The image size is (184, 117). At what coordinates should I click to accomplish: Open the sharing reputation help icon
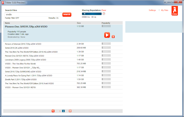104,14
